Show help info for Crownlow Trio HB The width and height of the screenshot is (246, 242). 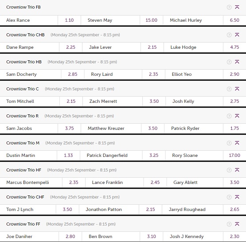click(229, 62)
